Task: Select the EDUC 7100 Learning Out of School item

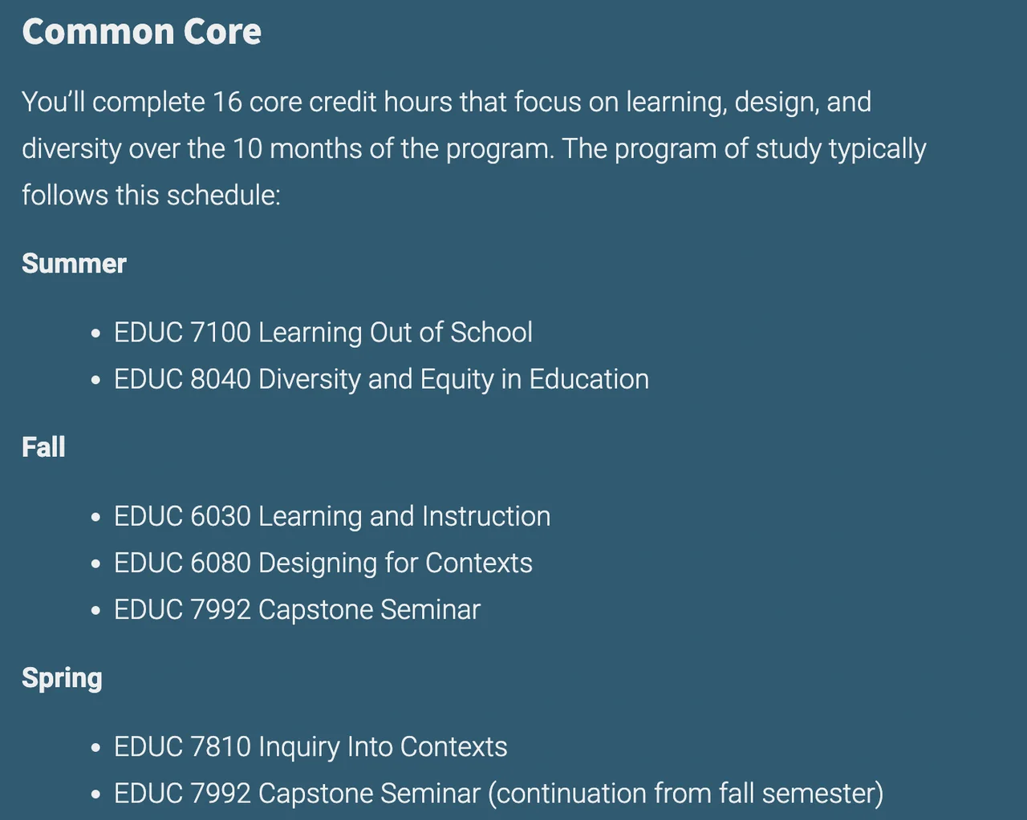Action: 323,333
